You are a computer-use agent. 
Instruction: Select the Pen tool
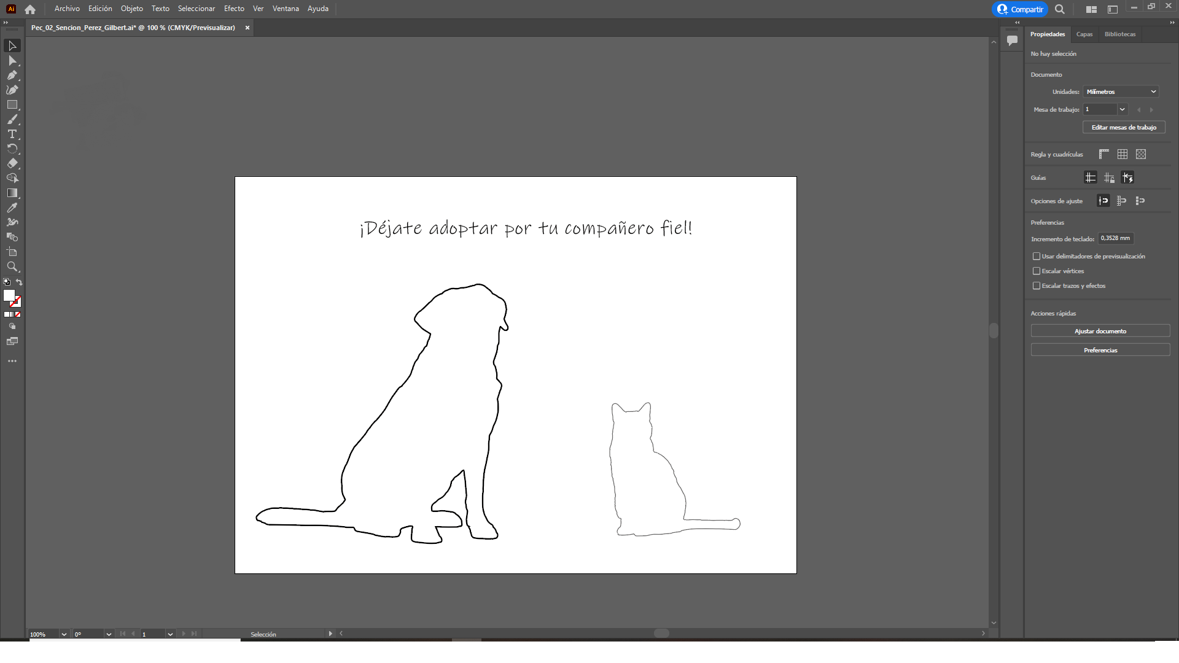tap(12, 75)
